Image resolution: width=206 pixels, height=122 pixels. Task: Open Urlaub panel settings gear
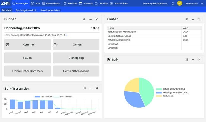click(x=187, y=60)
